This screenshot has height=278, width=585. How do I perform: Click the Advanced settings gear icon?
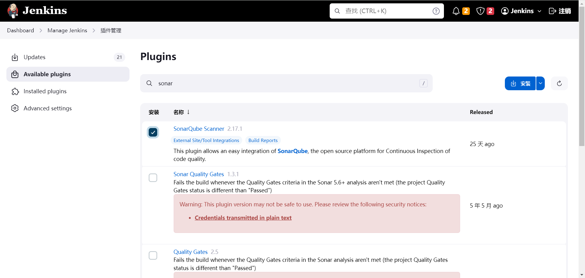pyautogui.click(x=15, y=108)
